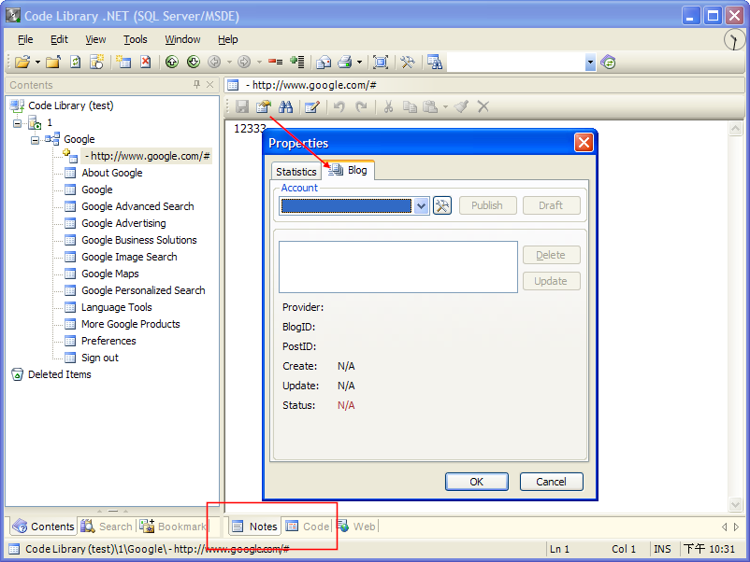Close the Contents panel with its X
Image resolution: width=750 pixels, height=562 pixels.
click(x=209, y=85)
